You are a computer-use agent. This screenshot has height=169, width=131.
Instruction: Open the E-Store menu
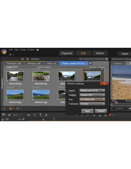point(31,50)
